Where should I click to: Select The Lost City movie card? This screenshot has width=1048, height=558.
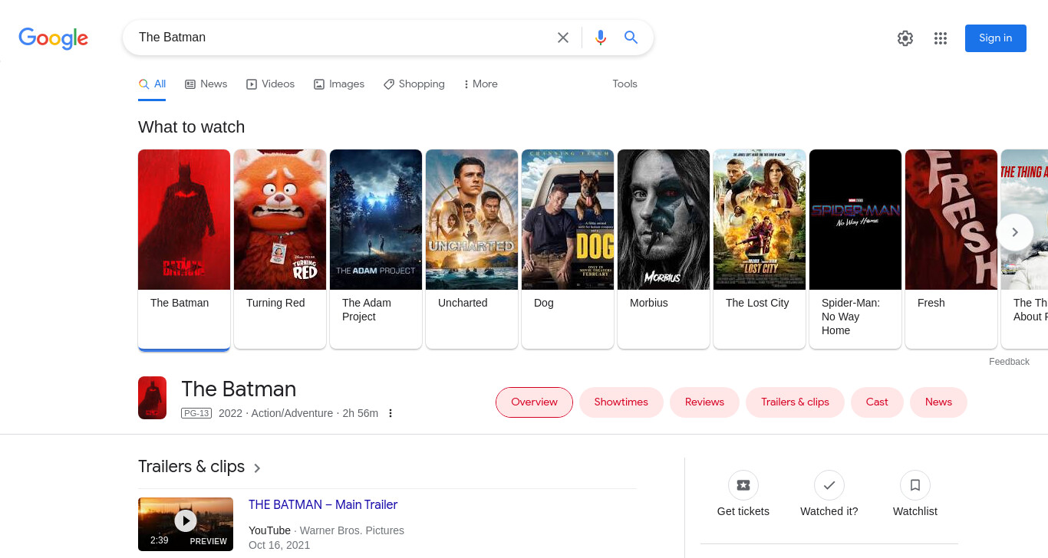coord(760,249)
